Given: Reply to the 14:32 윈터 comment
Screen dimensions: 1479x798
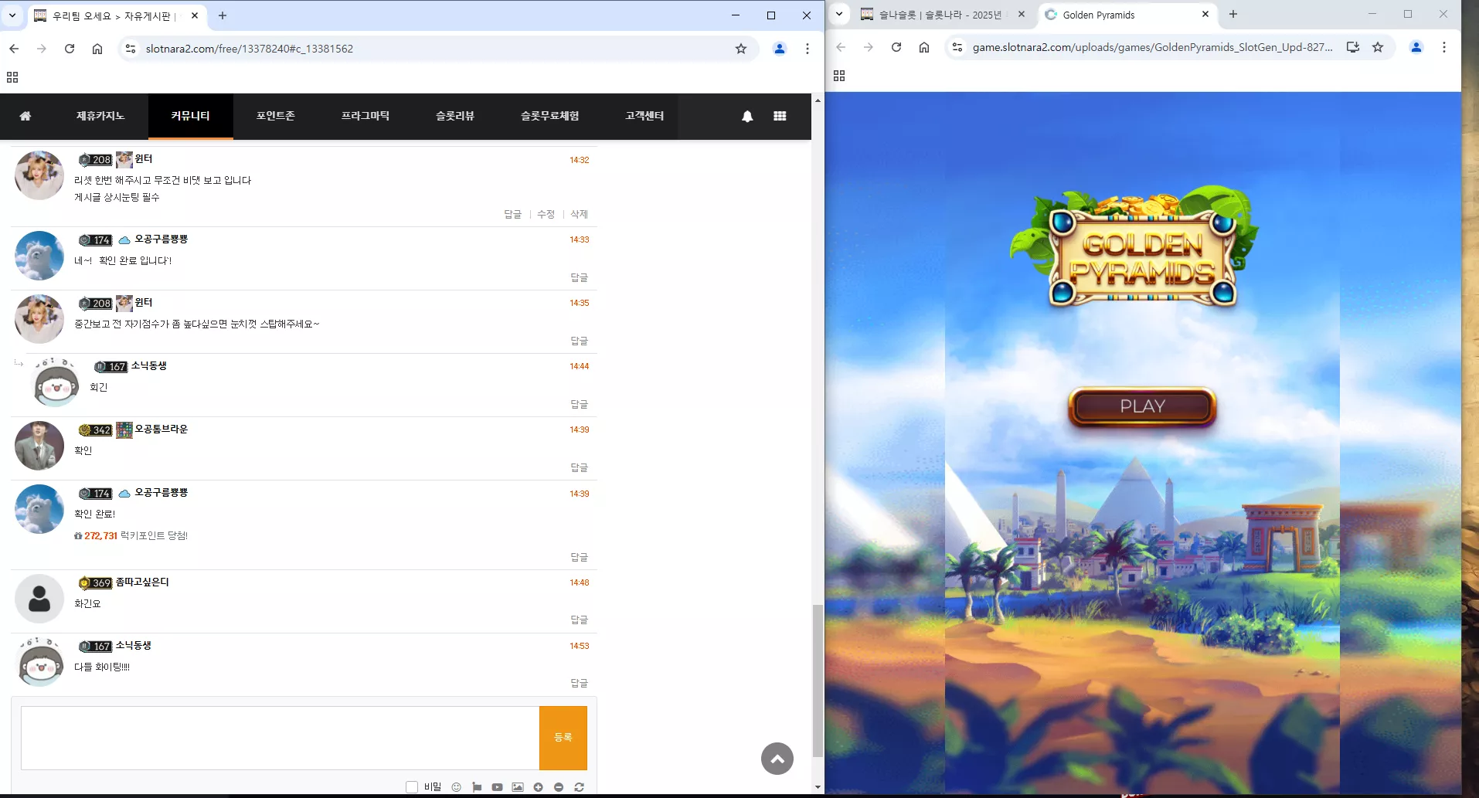Looking at the screenshot, I should (x=513, y=214).
